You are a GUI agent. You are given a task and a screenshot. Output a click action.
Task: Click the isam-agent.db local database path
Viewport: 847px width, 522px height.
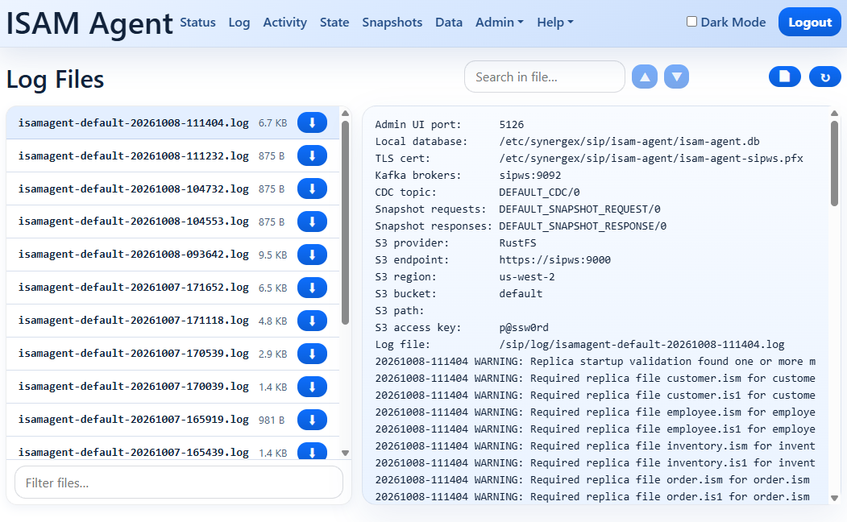click(629, 142)
